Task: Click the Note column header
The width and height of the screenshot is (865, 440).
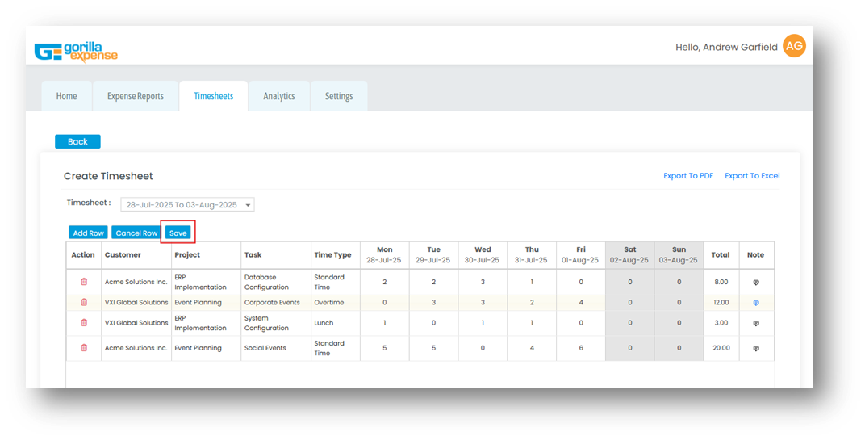Action: 756,255
